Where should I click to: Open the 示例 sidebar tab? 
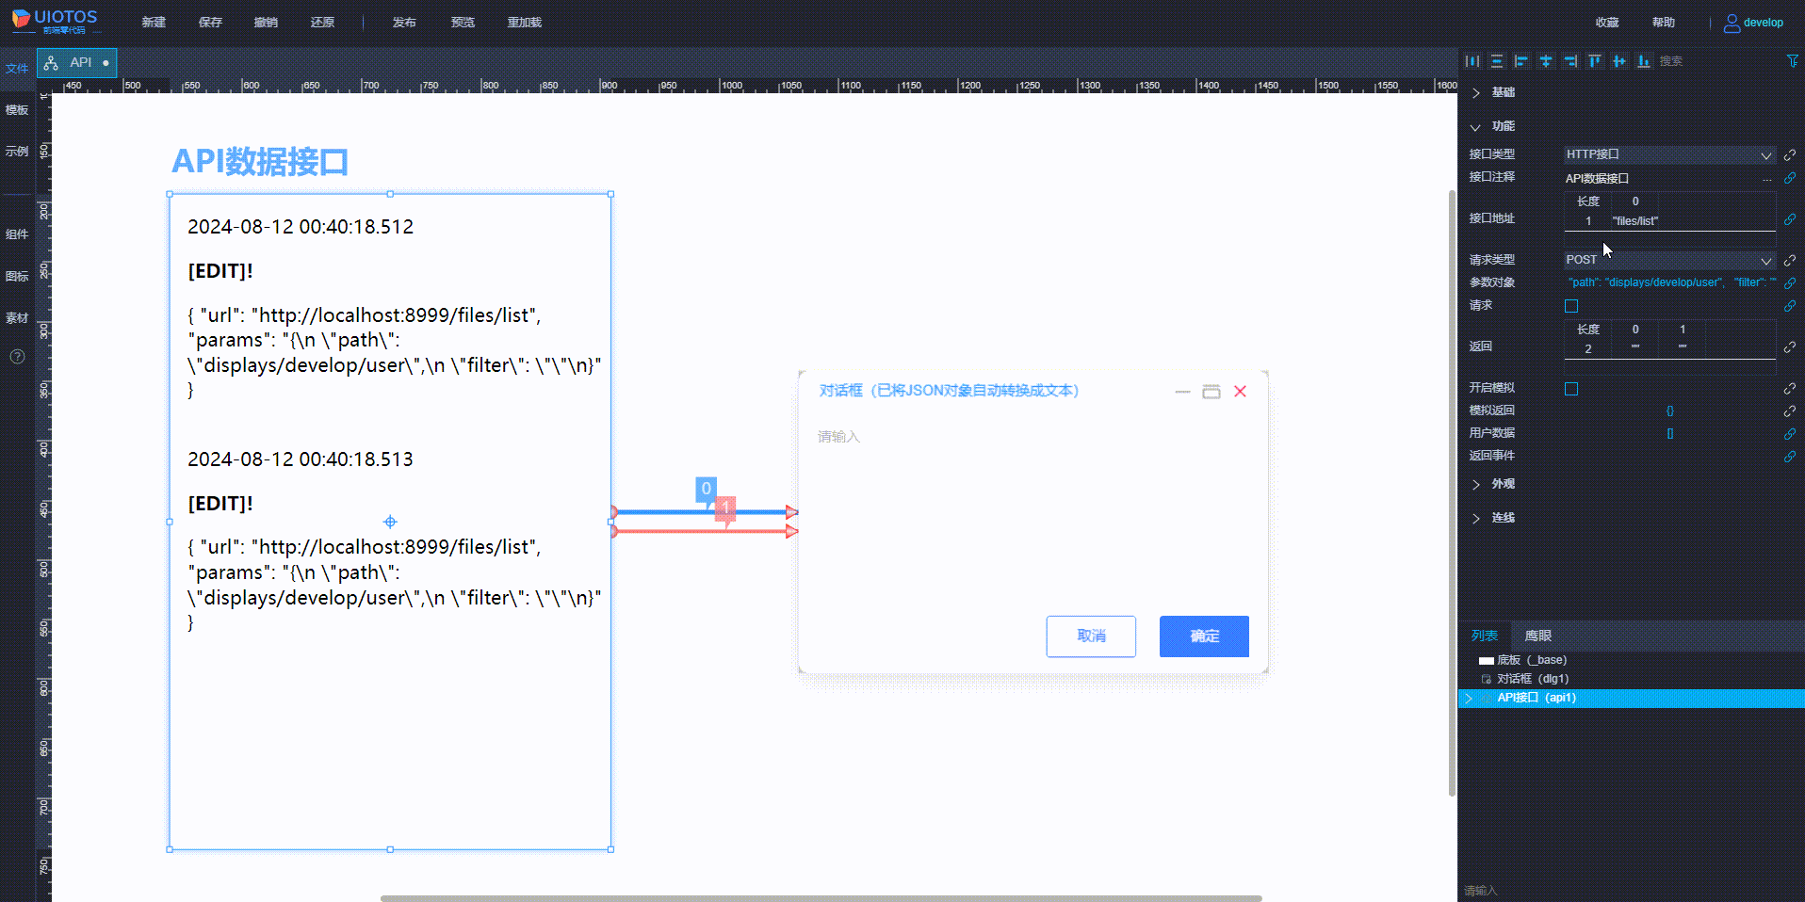tap(17, 152)
